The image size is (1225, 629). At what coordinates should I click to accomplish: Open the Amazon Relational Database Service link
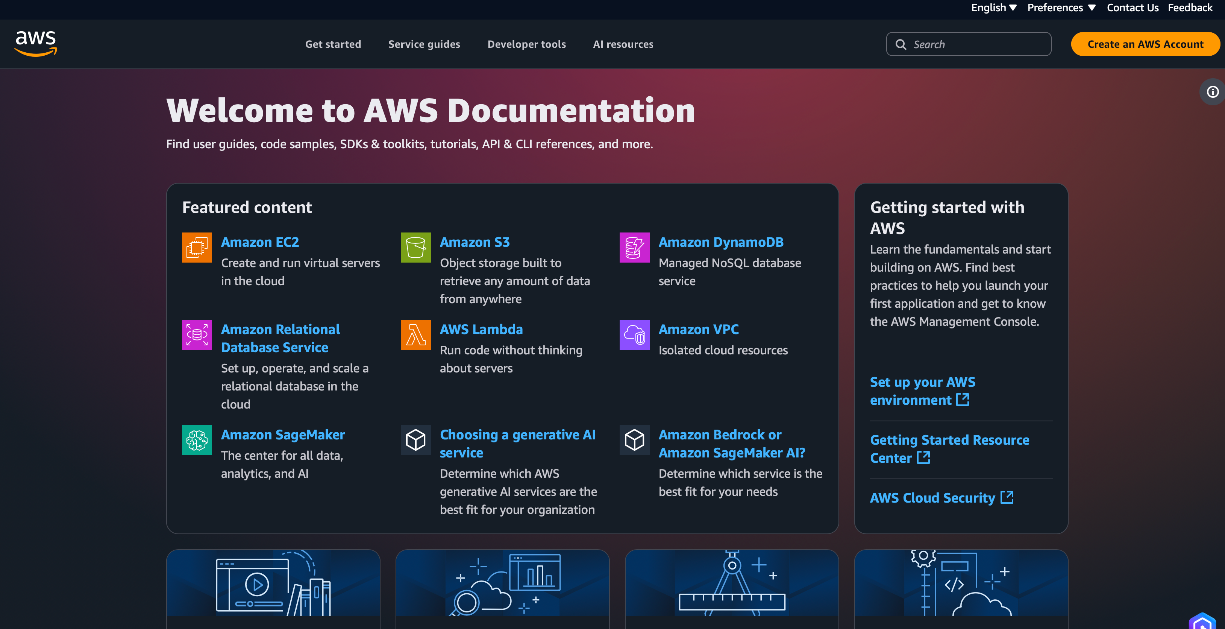pos(280,338)
